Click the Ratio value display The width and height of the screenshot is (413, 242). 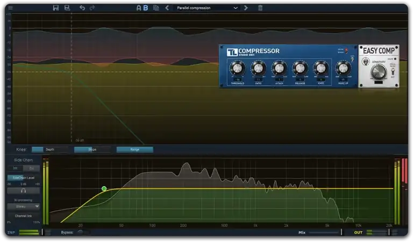point(258,79)
